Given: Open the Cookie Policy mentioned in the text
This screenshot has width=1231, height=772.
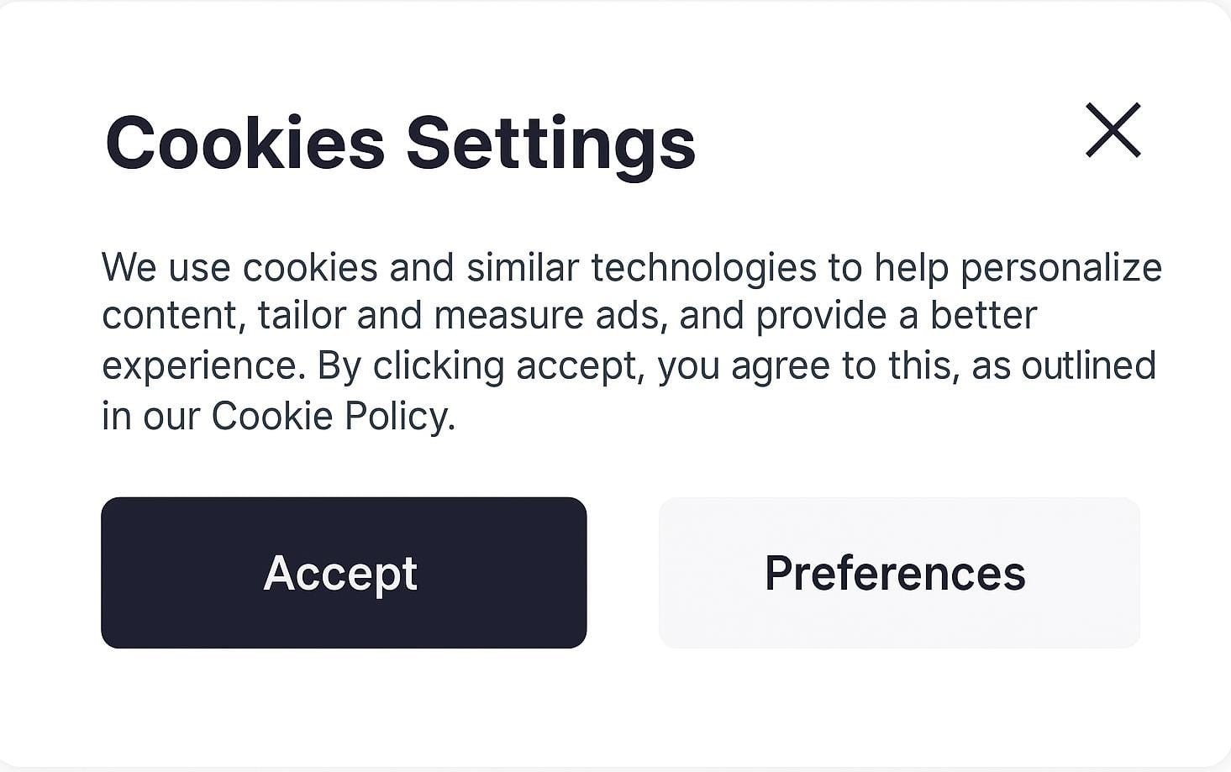Looking at the screenshot, I should coord(332,416).
